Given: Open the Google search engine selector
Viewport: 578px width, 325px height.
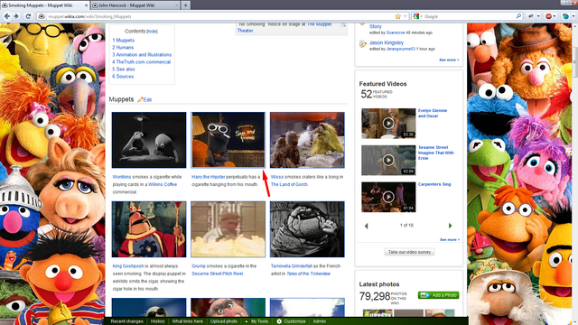Looking at the screenshot, I should point(417,16).
